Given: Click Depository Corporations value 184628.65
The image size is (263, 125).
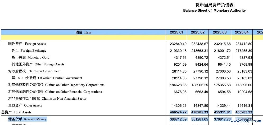Looking at the screenshot, I should 178,85.
